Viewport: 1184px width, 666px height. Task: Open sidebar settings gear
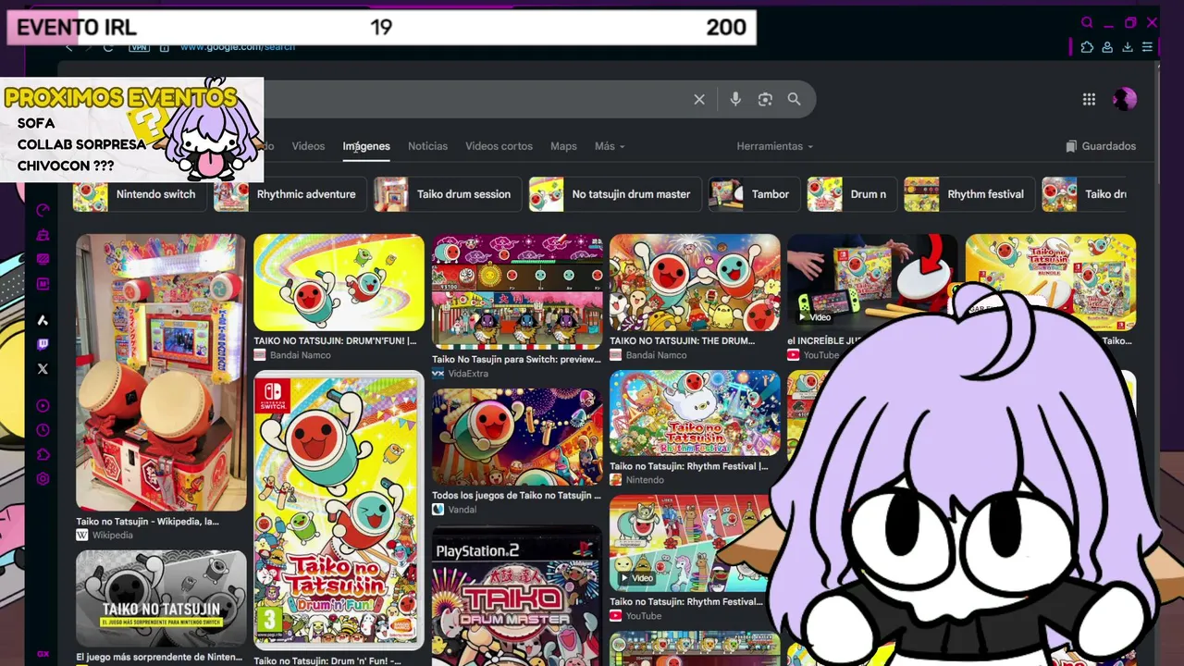point(43,479)
